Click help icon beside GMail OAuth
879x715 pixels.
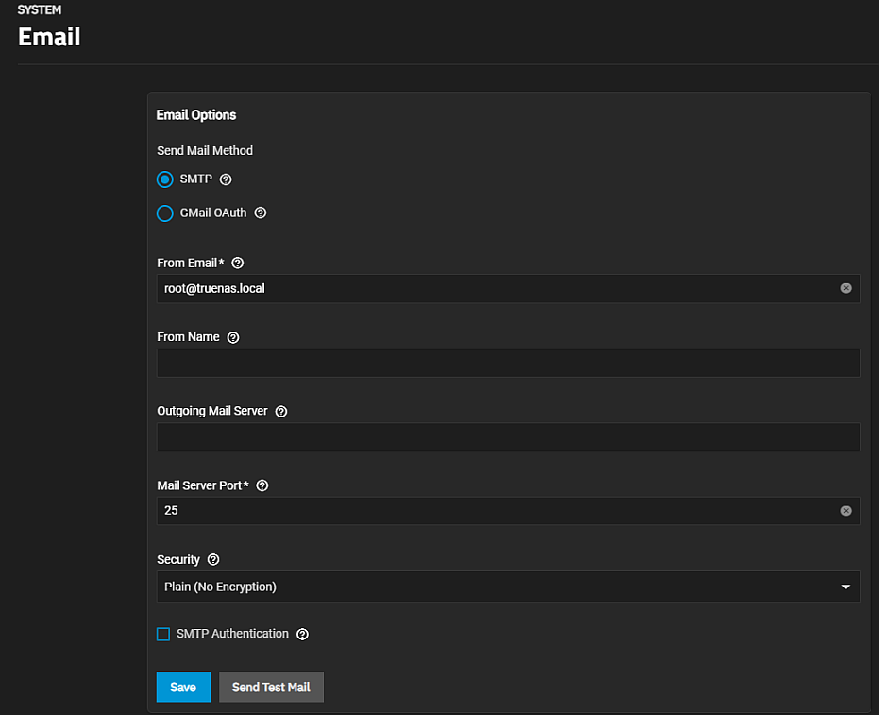(x=261, y=213)
